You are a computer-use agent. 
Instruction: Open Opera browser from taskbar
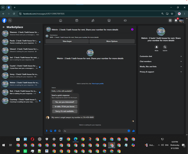coord(32,139)
